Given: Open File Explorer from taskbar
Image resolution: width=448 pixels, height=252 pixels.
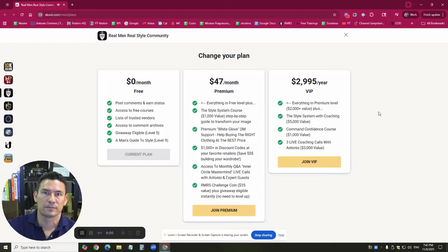Looking at the screenshot, I should point(119,248).
